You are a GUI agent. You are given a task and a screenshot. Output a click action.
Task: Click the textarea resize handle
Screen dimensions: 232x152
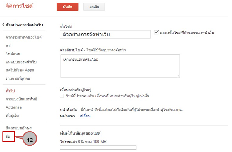178,76
